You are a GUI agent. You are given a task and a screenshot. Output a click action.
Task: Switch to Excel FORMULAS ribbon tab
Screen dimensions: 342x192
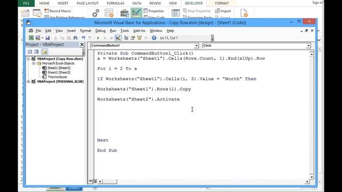[115, 3]
